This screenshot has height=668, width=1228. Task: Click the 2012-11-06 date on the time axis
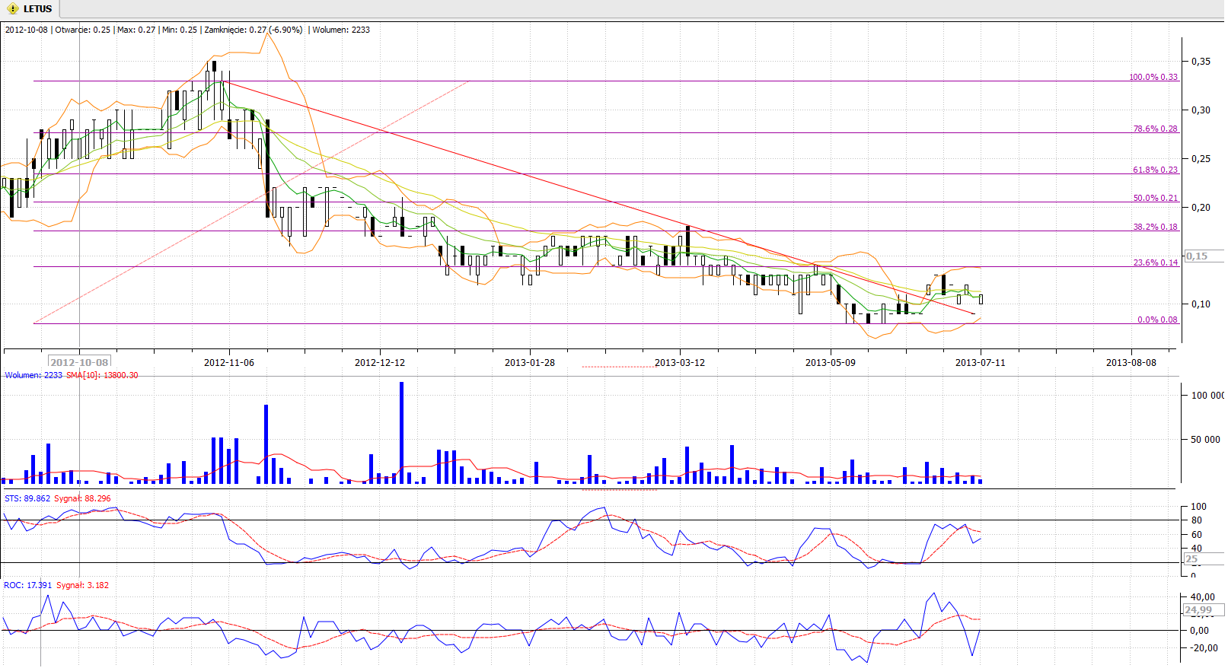229,363
